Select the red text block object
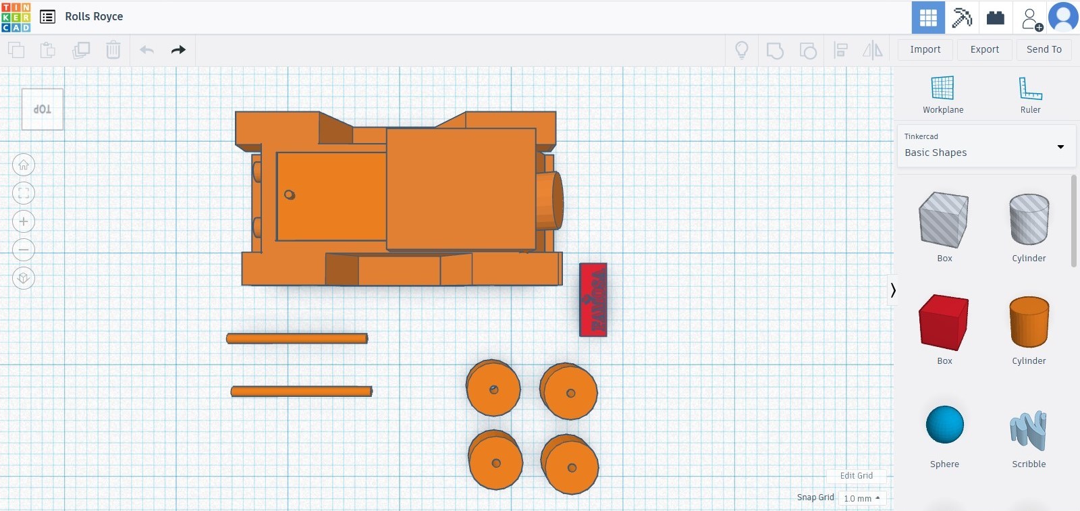Image resolution: width=1080 pixels, height=511 pixels. coord(593,300)
